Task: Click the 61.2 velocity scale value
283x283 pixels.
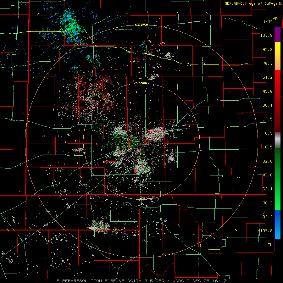Action: [x=268, y=77]
